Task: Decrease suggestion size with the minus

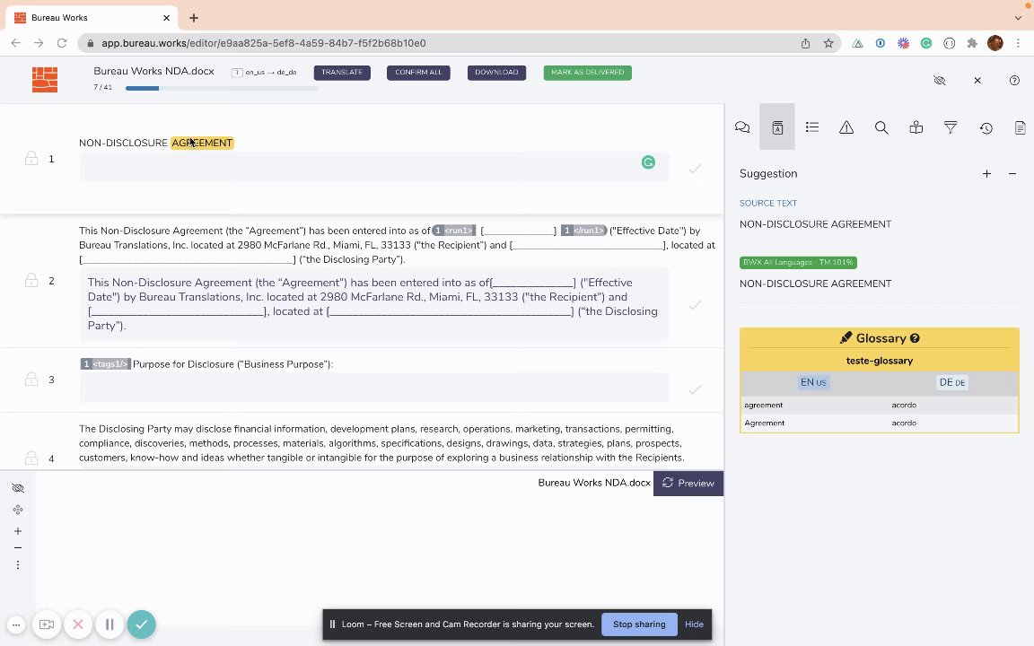Action: click(1012, 174)
